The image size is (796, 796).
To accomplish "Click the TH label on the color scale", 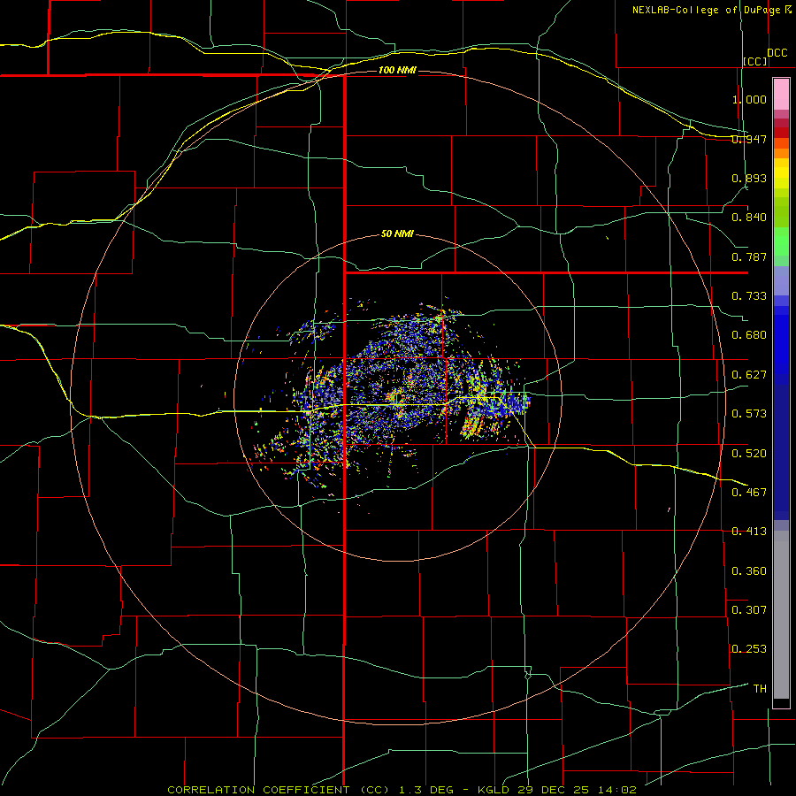I will point(760,689).
